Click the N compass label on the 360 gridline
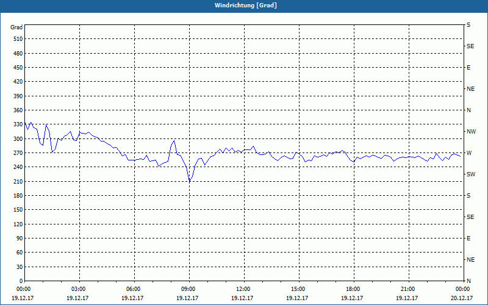Image resolution: width=488 pixels, height=305 pixels. tap(468, 110)
